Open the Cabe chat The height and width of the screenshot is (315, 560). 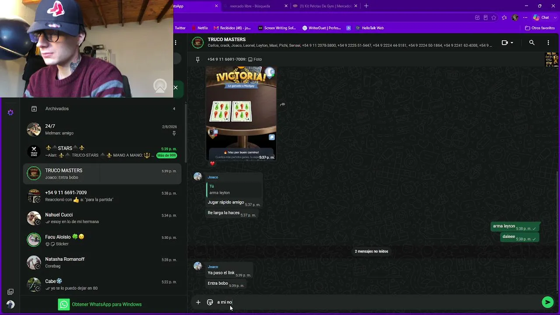tap(103, 285)
